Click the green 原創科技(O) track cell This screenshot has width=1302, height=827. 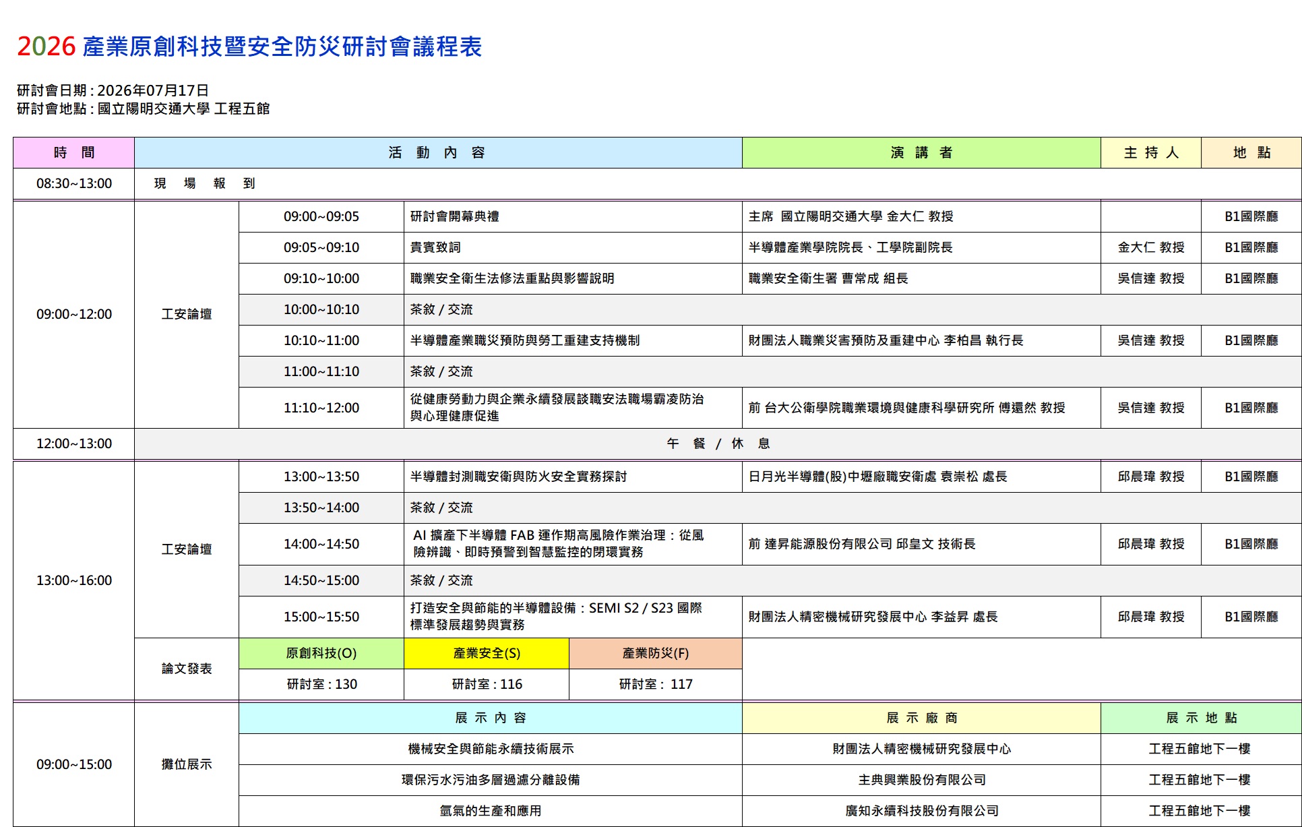pos(321,653)
